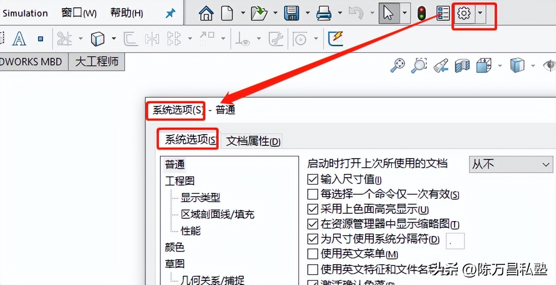The width and height of the screenshot is (556, 285).
Task: Expand the Options gear dropdown arrow
Action: 480,13
